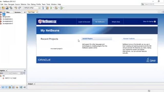This screenshot has height=92, width=164.
Task: Click the Build Project hammer icon
Action: click(x=43, y=8)
